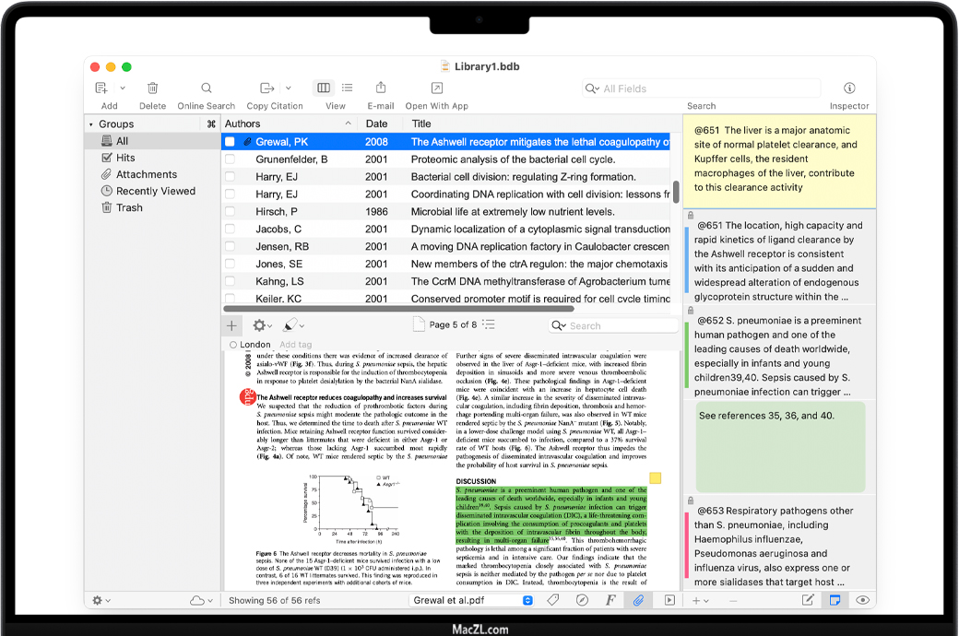This screenshot has width=959, height=636.
Task: Click the Open With App icon
Action: 436,88
